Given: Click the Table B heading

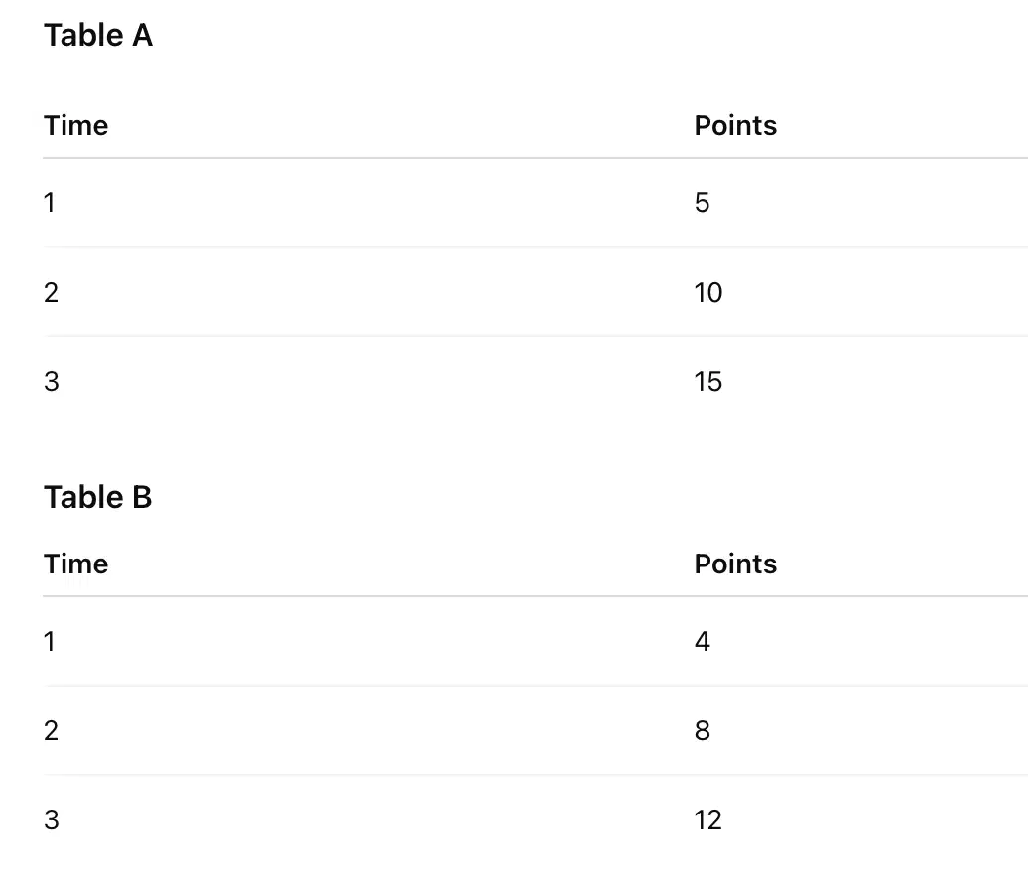Looking at the screenshot, I should point(97,497).
